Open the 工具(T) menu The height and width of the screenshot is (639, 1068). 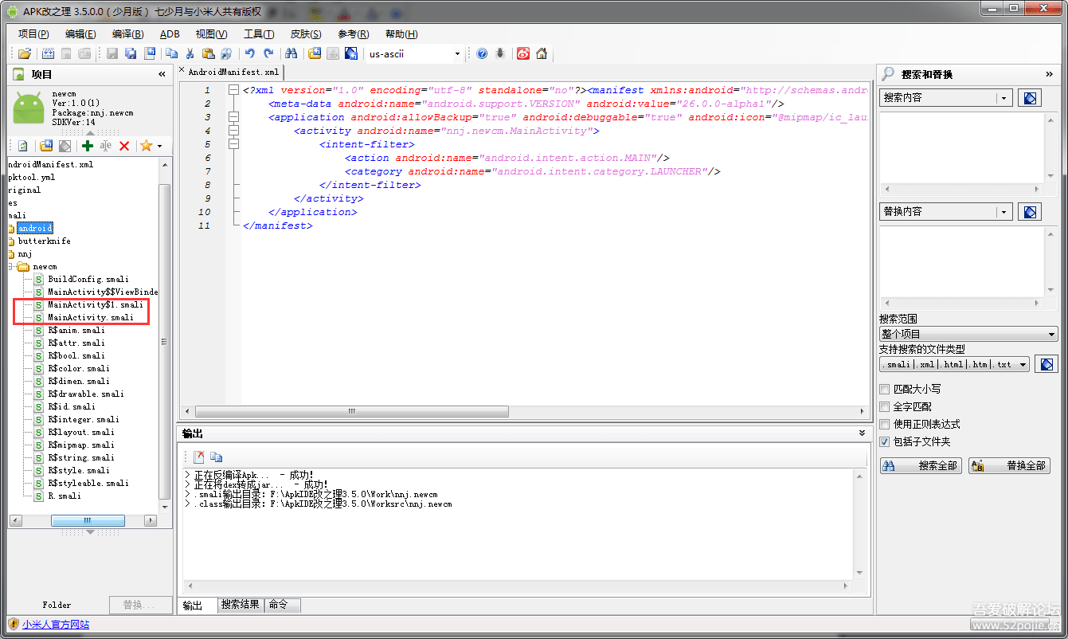(x=259, y=33)
